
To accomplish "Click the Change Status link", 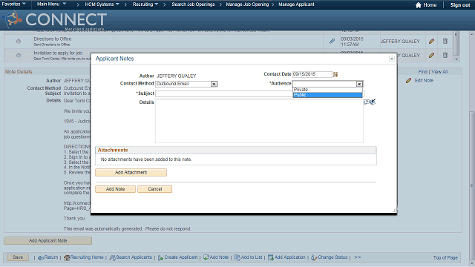I will (x=330, y=257).
